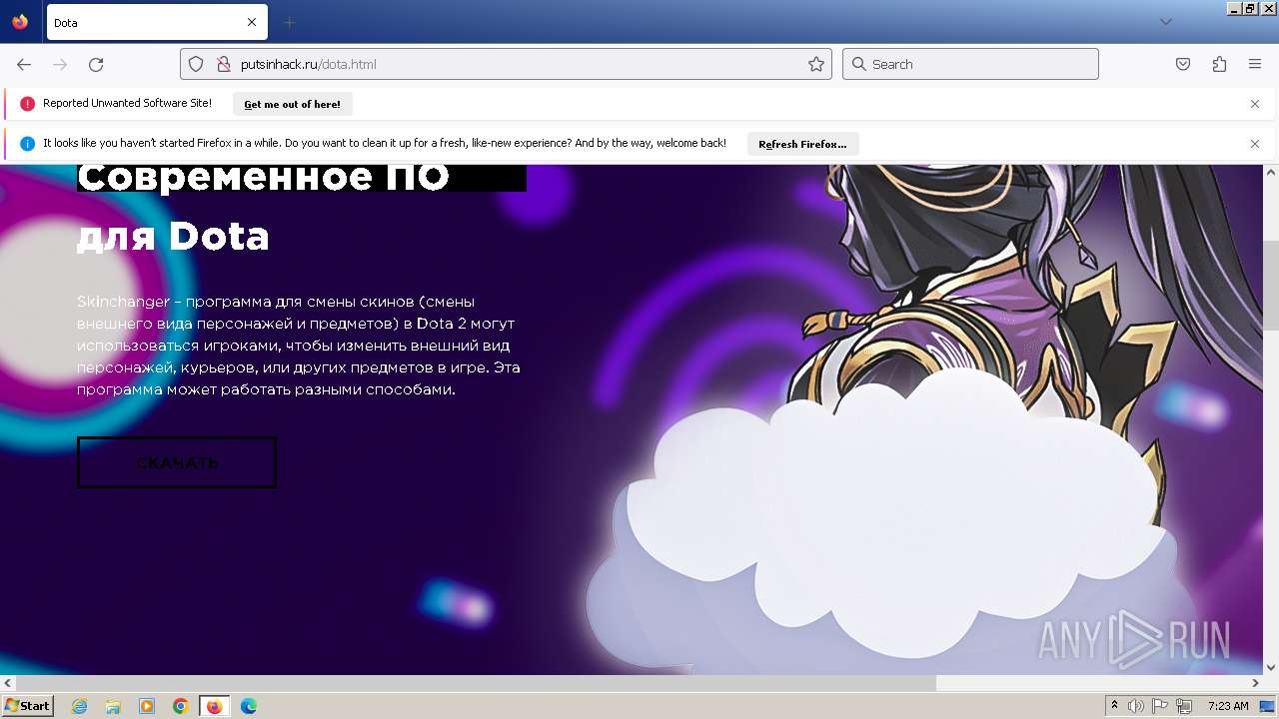Close the Dota tab
Screen dimensions: 1279x719
point(252,22)
